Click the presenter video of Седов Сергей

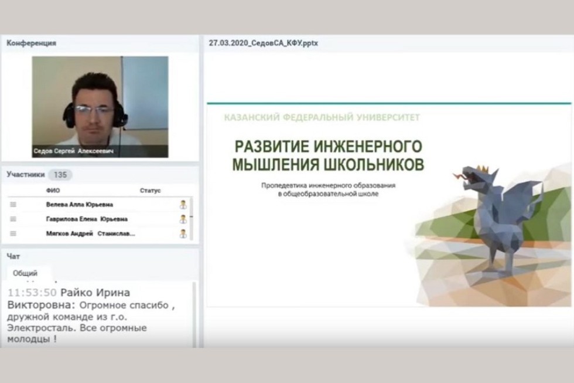100,106
